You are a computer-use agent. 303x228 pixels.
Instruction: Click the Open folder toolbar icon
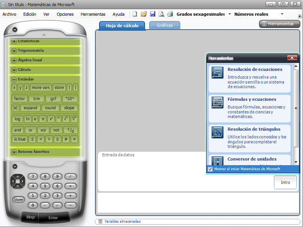point(144,14)
